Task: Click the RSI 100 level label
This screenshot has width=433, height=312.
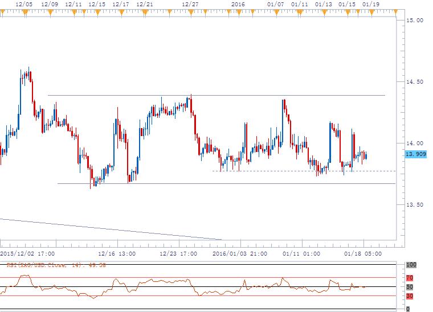Action: 411,265
